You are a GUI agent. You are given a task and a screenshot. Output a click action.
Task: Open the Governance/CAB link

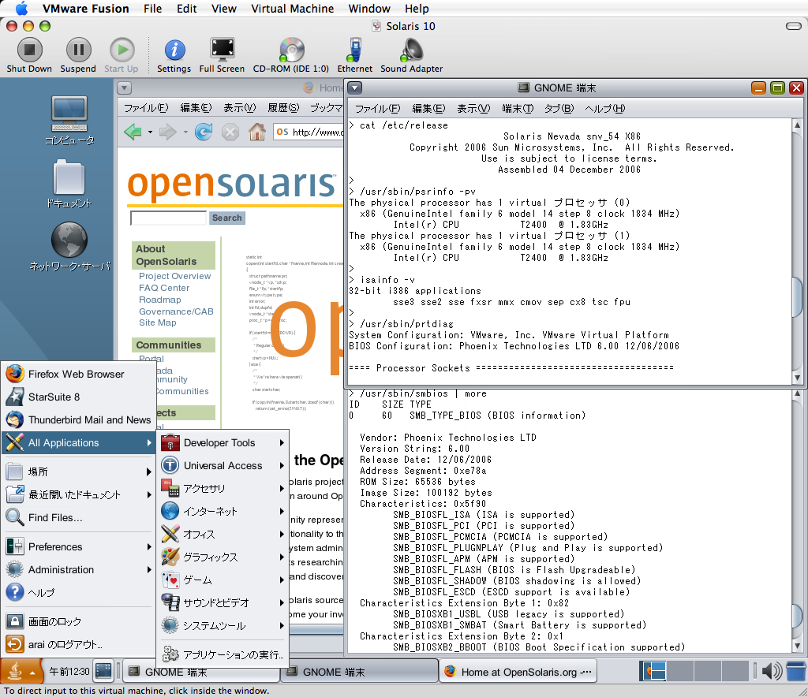coord(176,311)
